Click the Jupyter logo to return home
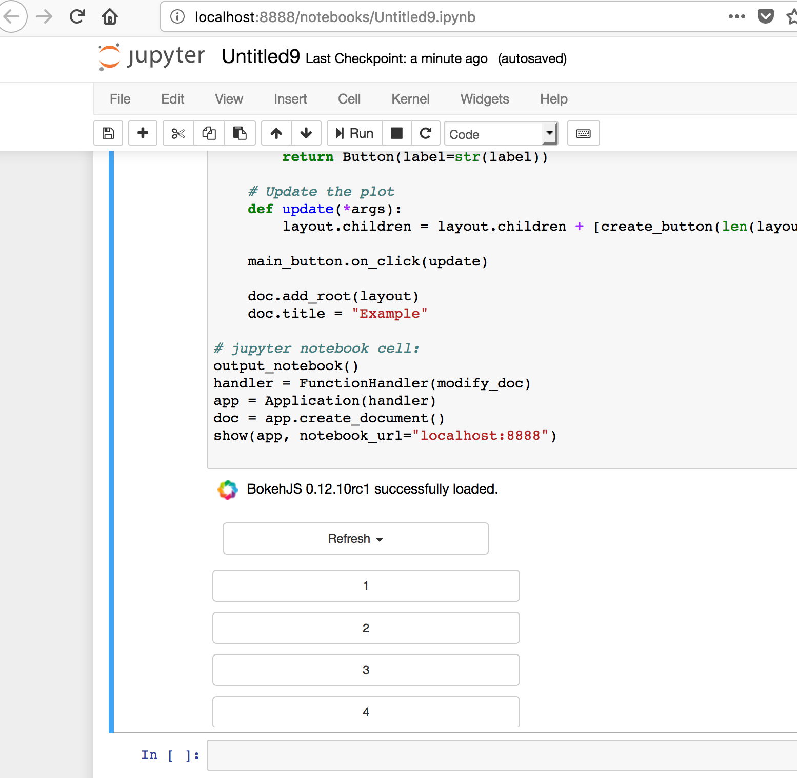The image size is (797, 778). 150,57
